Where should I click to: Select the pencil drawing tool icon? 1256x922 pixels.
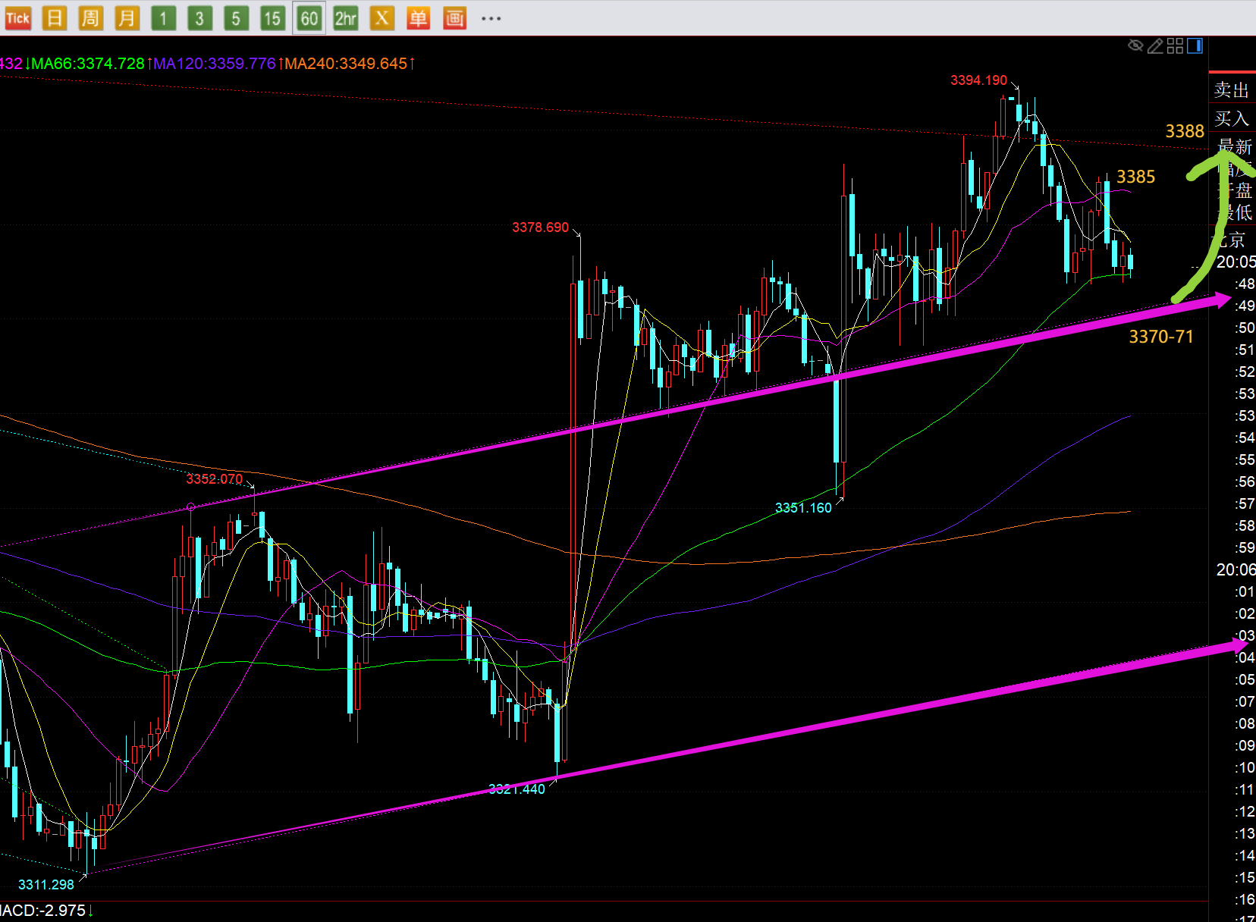tap(1155, 46)
